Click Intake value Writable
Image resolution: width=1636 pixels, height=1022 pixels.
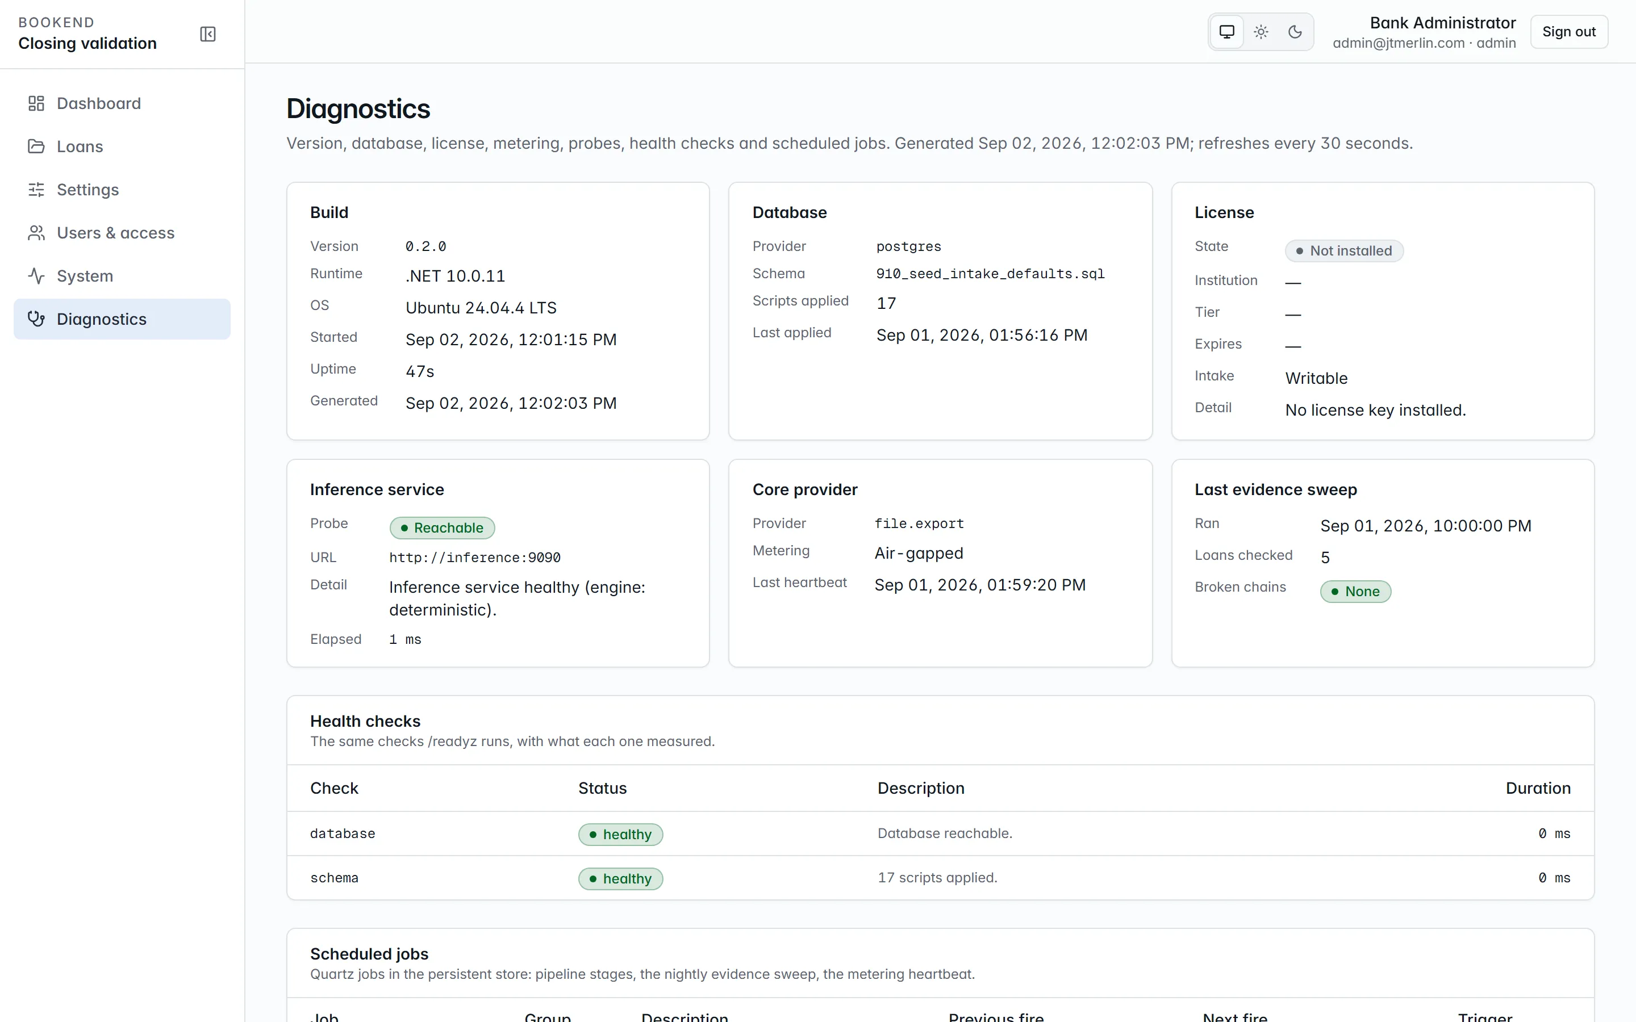click(x=1316, y=379)
